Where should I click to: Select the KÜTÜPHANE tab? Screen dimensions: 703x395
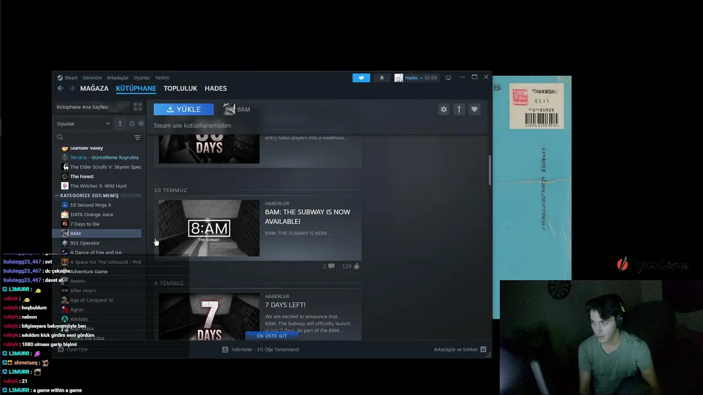click(x=136, y=88)
